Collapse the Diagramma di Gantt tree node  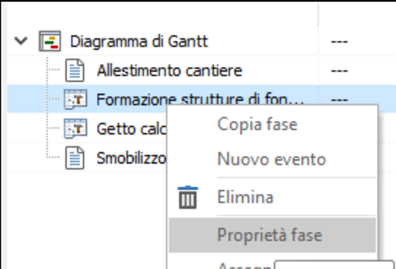pyautogui.click(x=21, y=40)
